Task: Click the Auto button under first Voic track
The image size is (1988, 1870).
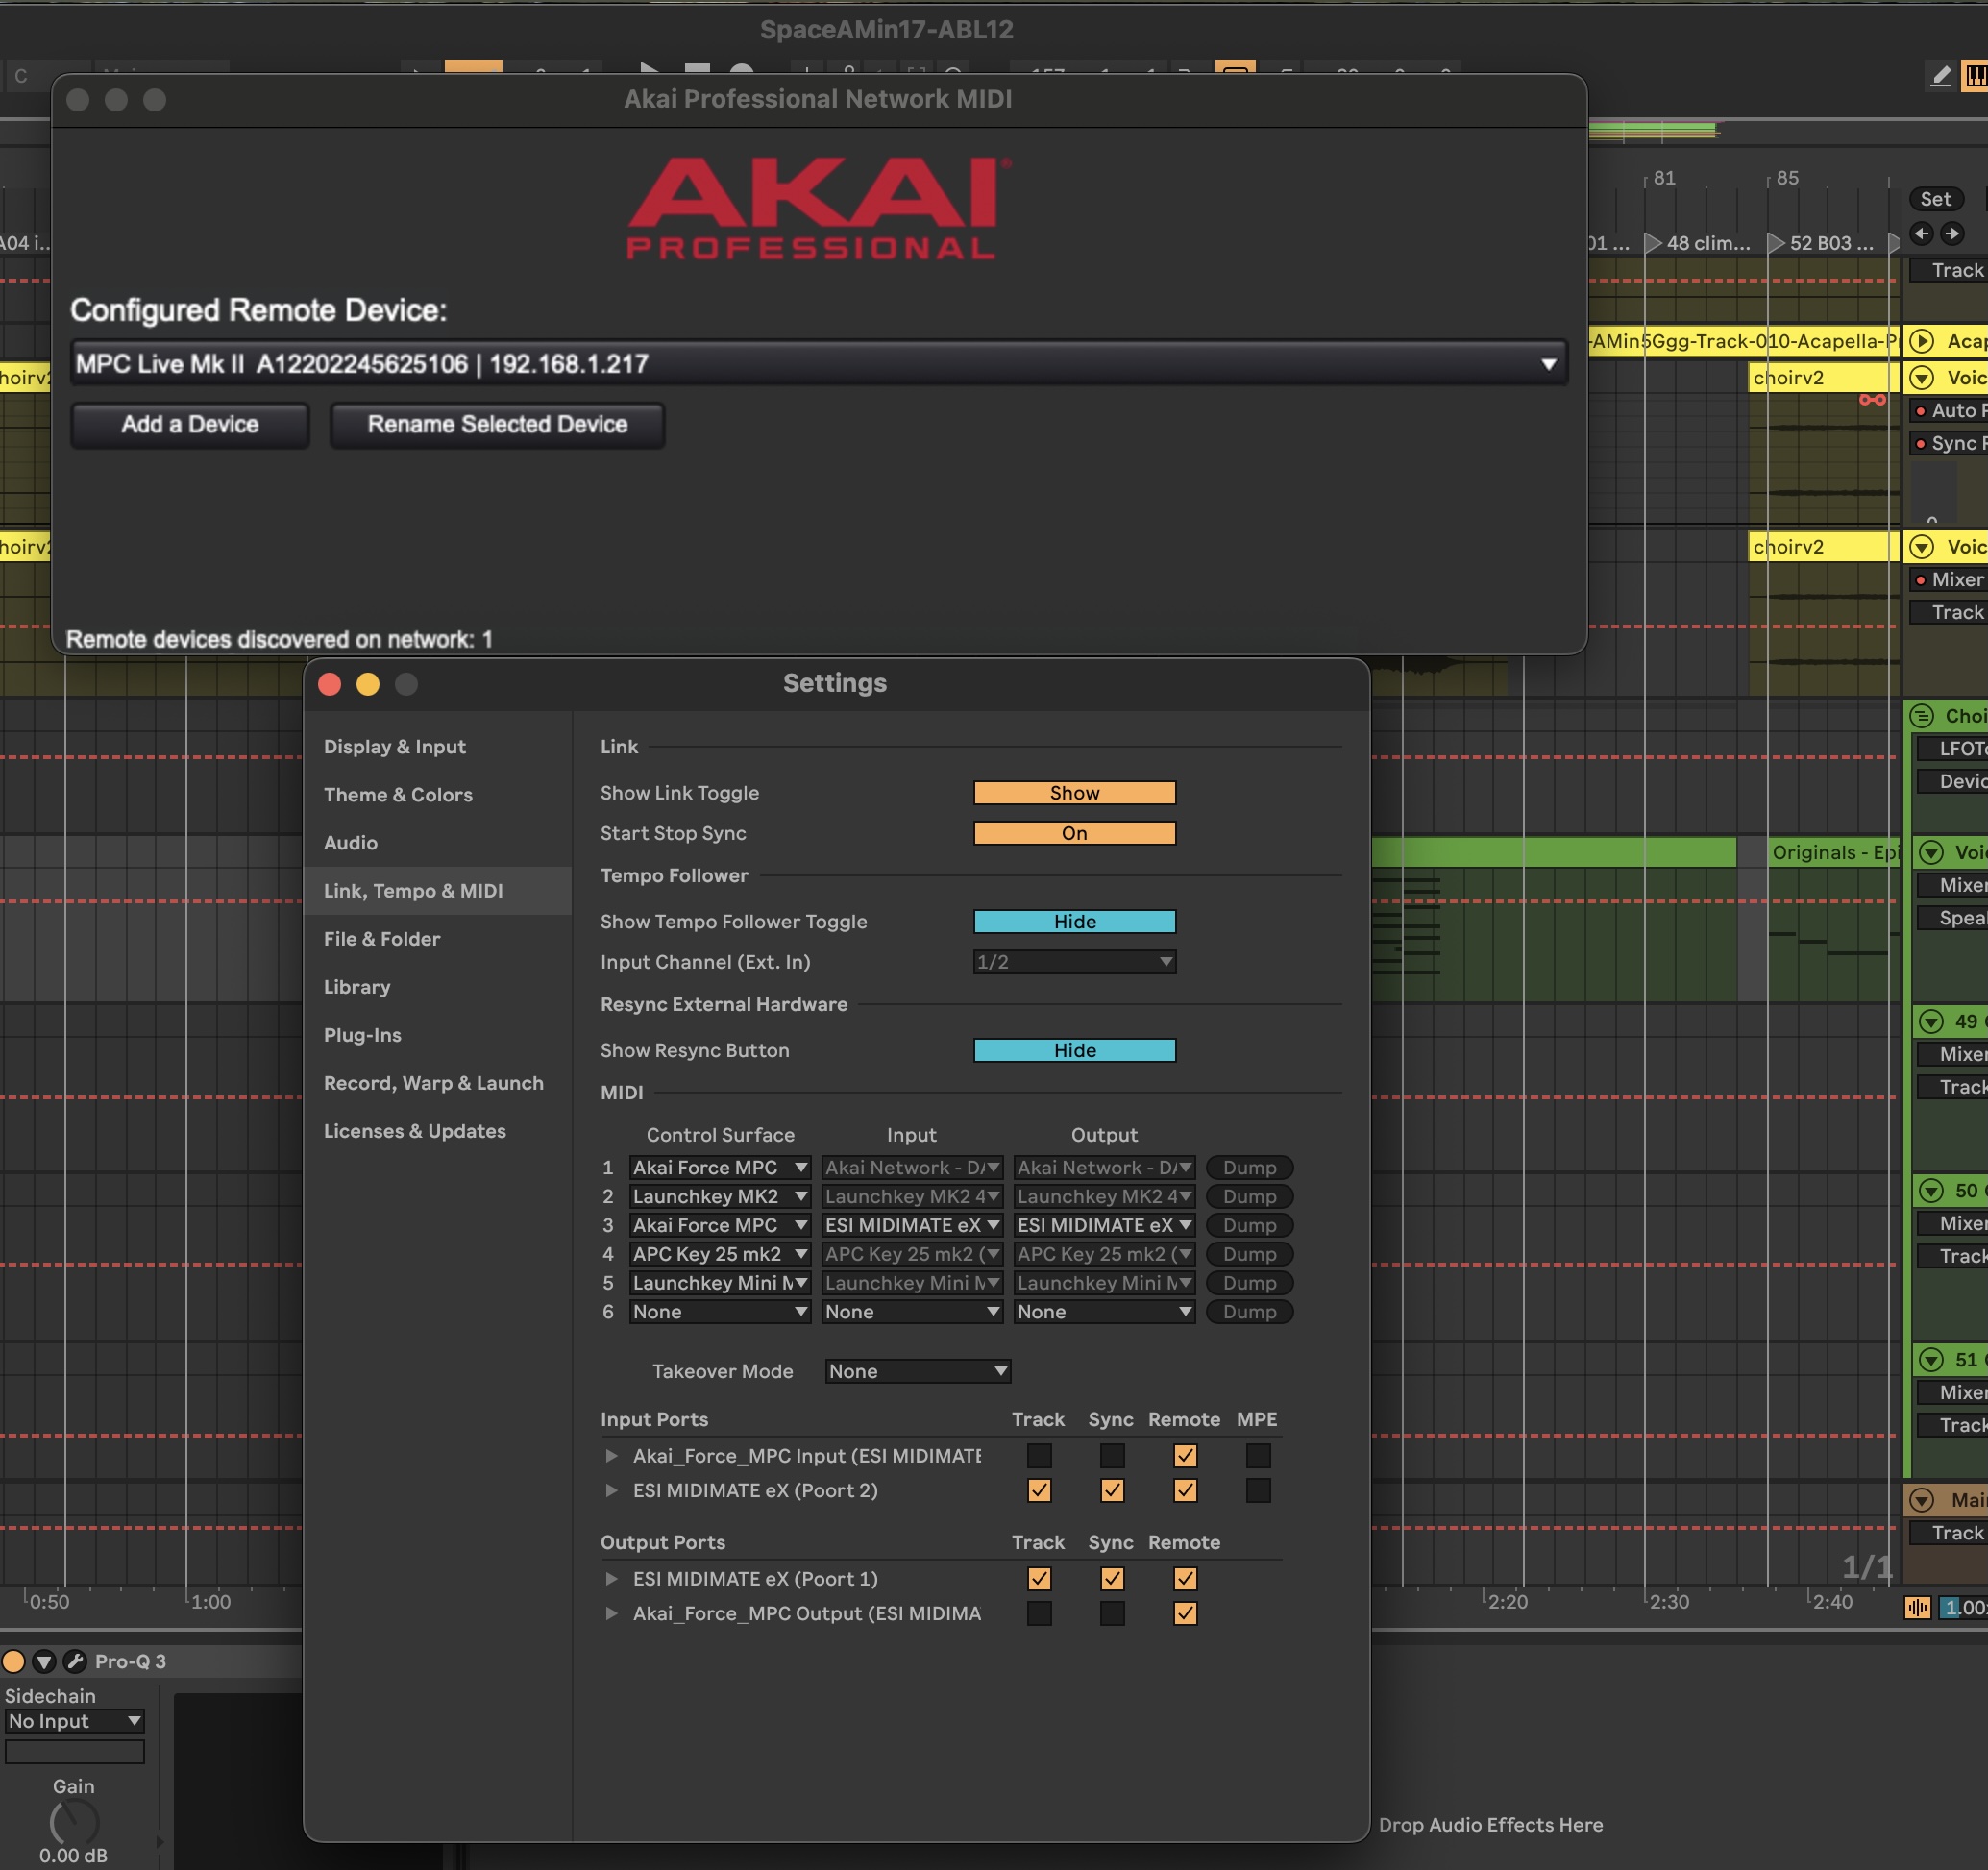Action: [x=1949, y=410]
